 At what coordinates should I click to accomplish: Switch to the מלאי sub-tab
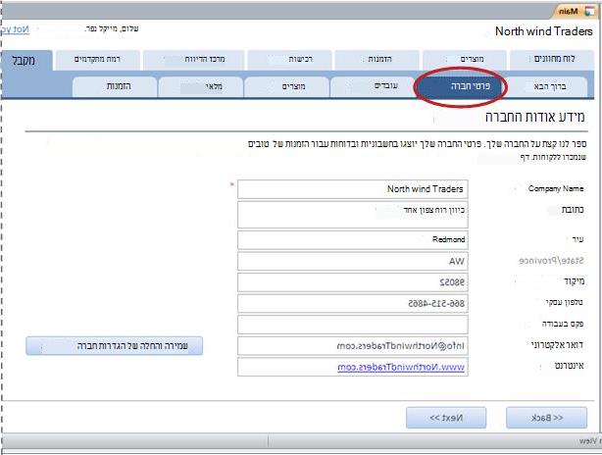(200, 86)
